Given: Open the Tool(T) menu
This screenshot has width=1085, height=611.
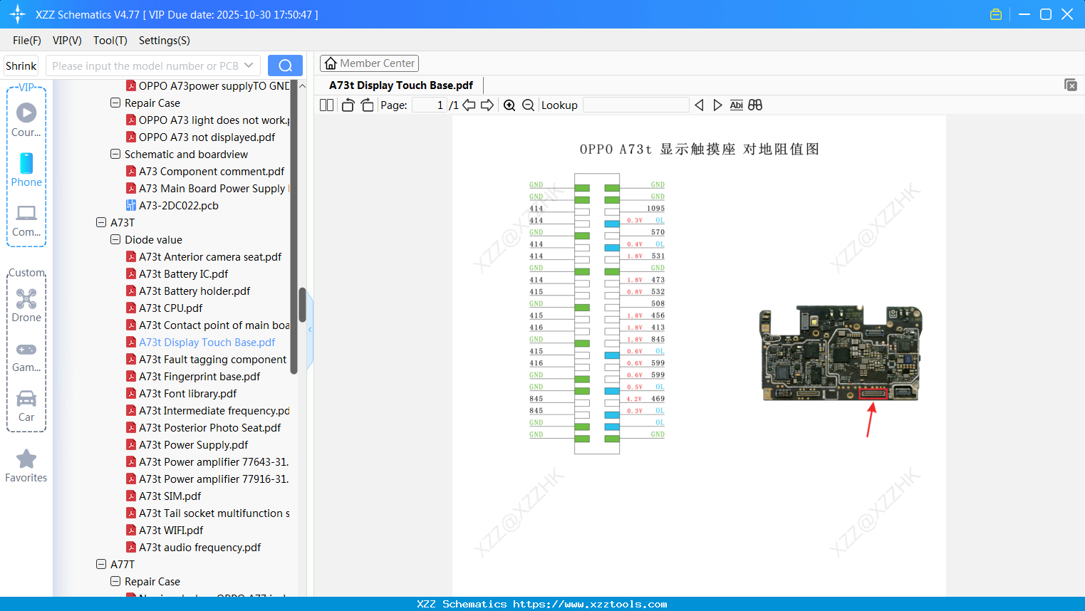Looking at the screenshot, I should click(110, 40).
